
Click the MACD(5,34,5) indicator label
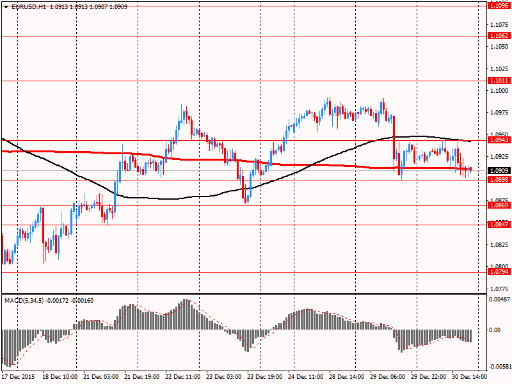tap(24, 300)
